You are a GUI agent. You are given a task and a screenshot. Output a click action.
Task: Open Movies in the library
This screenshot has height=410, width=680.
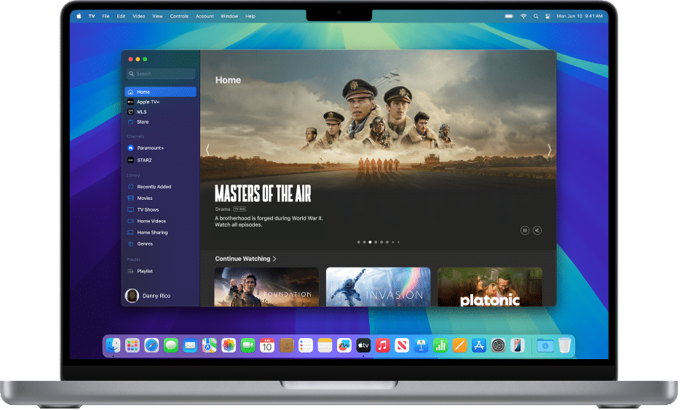(x=160, y=198)
